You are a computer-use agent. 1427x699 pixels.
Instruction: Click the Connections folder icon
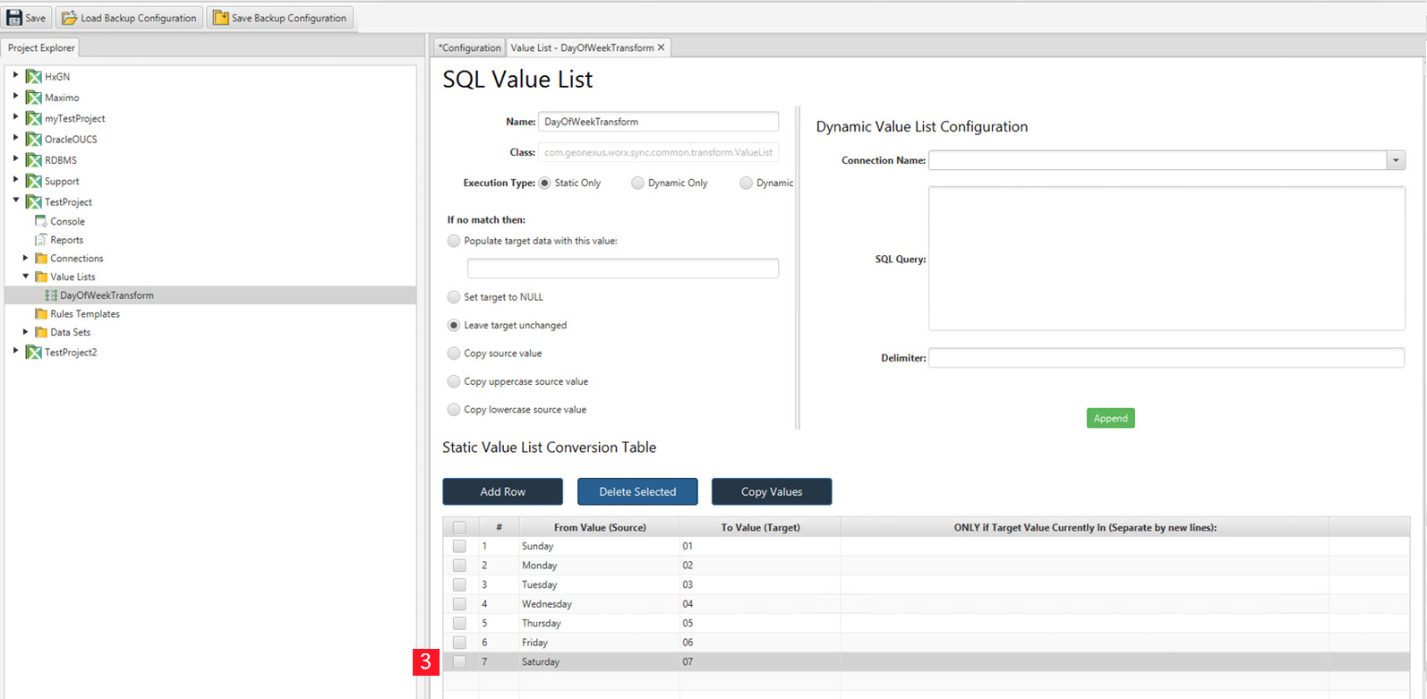pyautogui.click(x=40, y=259)
